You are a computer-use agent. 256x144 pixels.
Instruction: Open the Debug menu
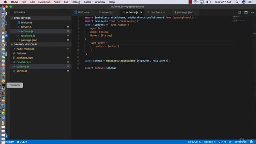click(x=76, y=2)
